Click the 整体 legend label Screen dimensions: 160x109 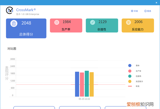(x=137, y=65)
